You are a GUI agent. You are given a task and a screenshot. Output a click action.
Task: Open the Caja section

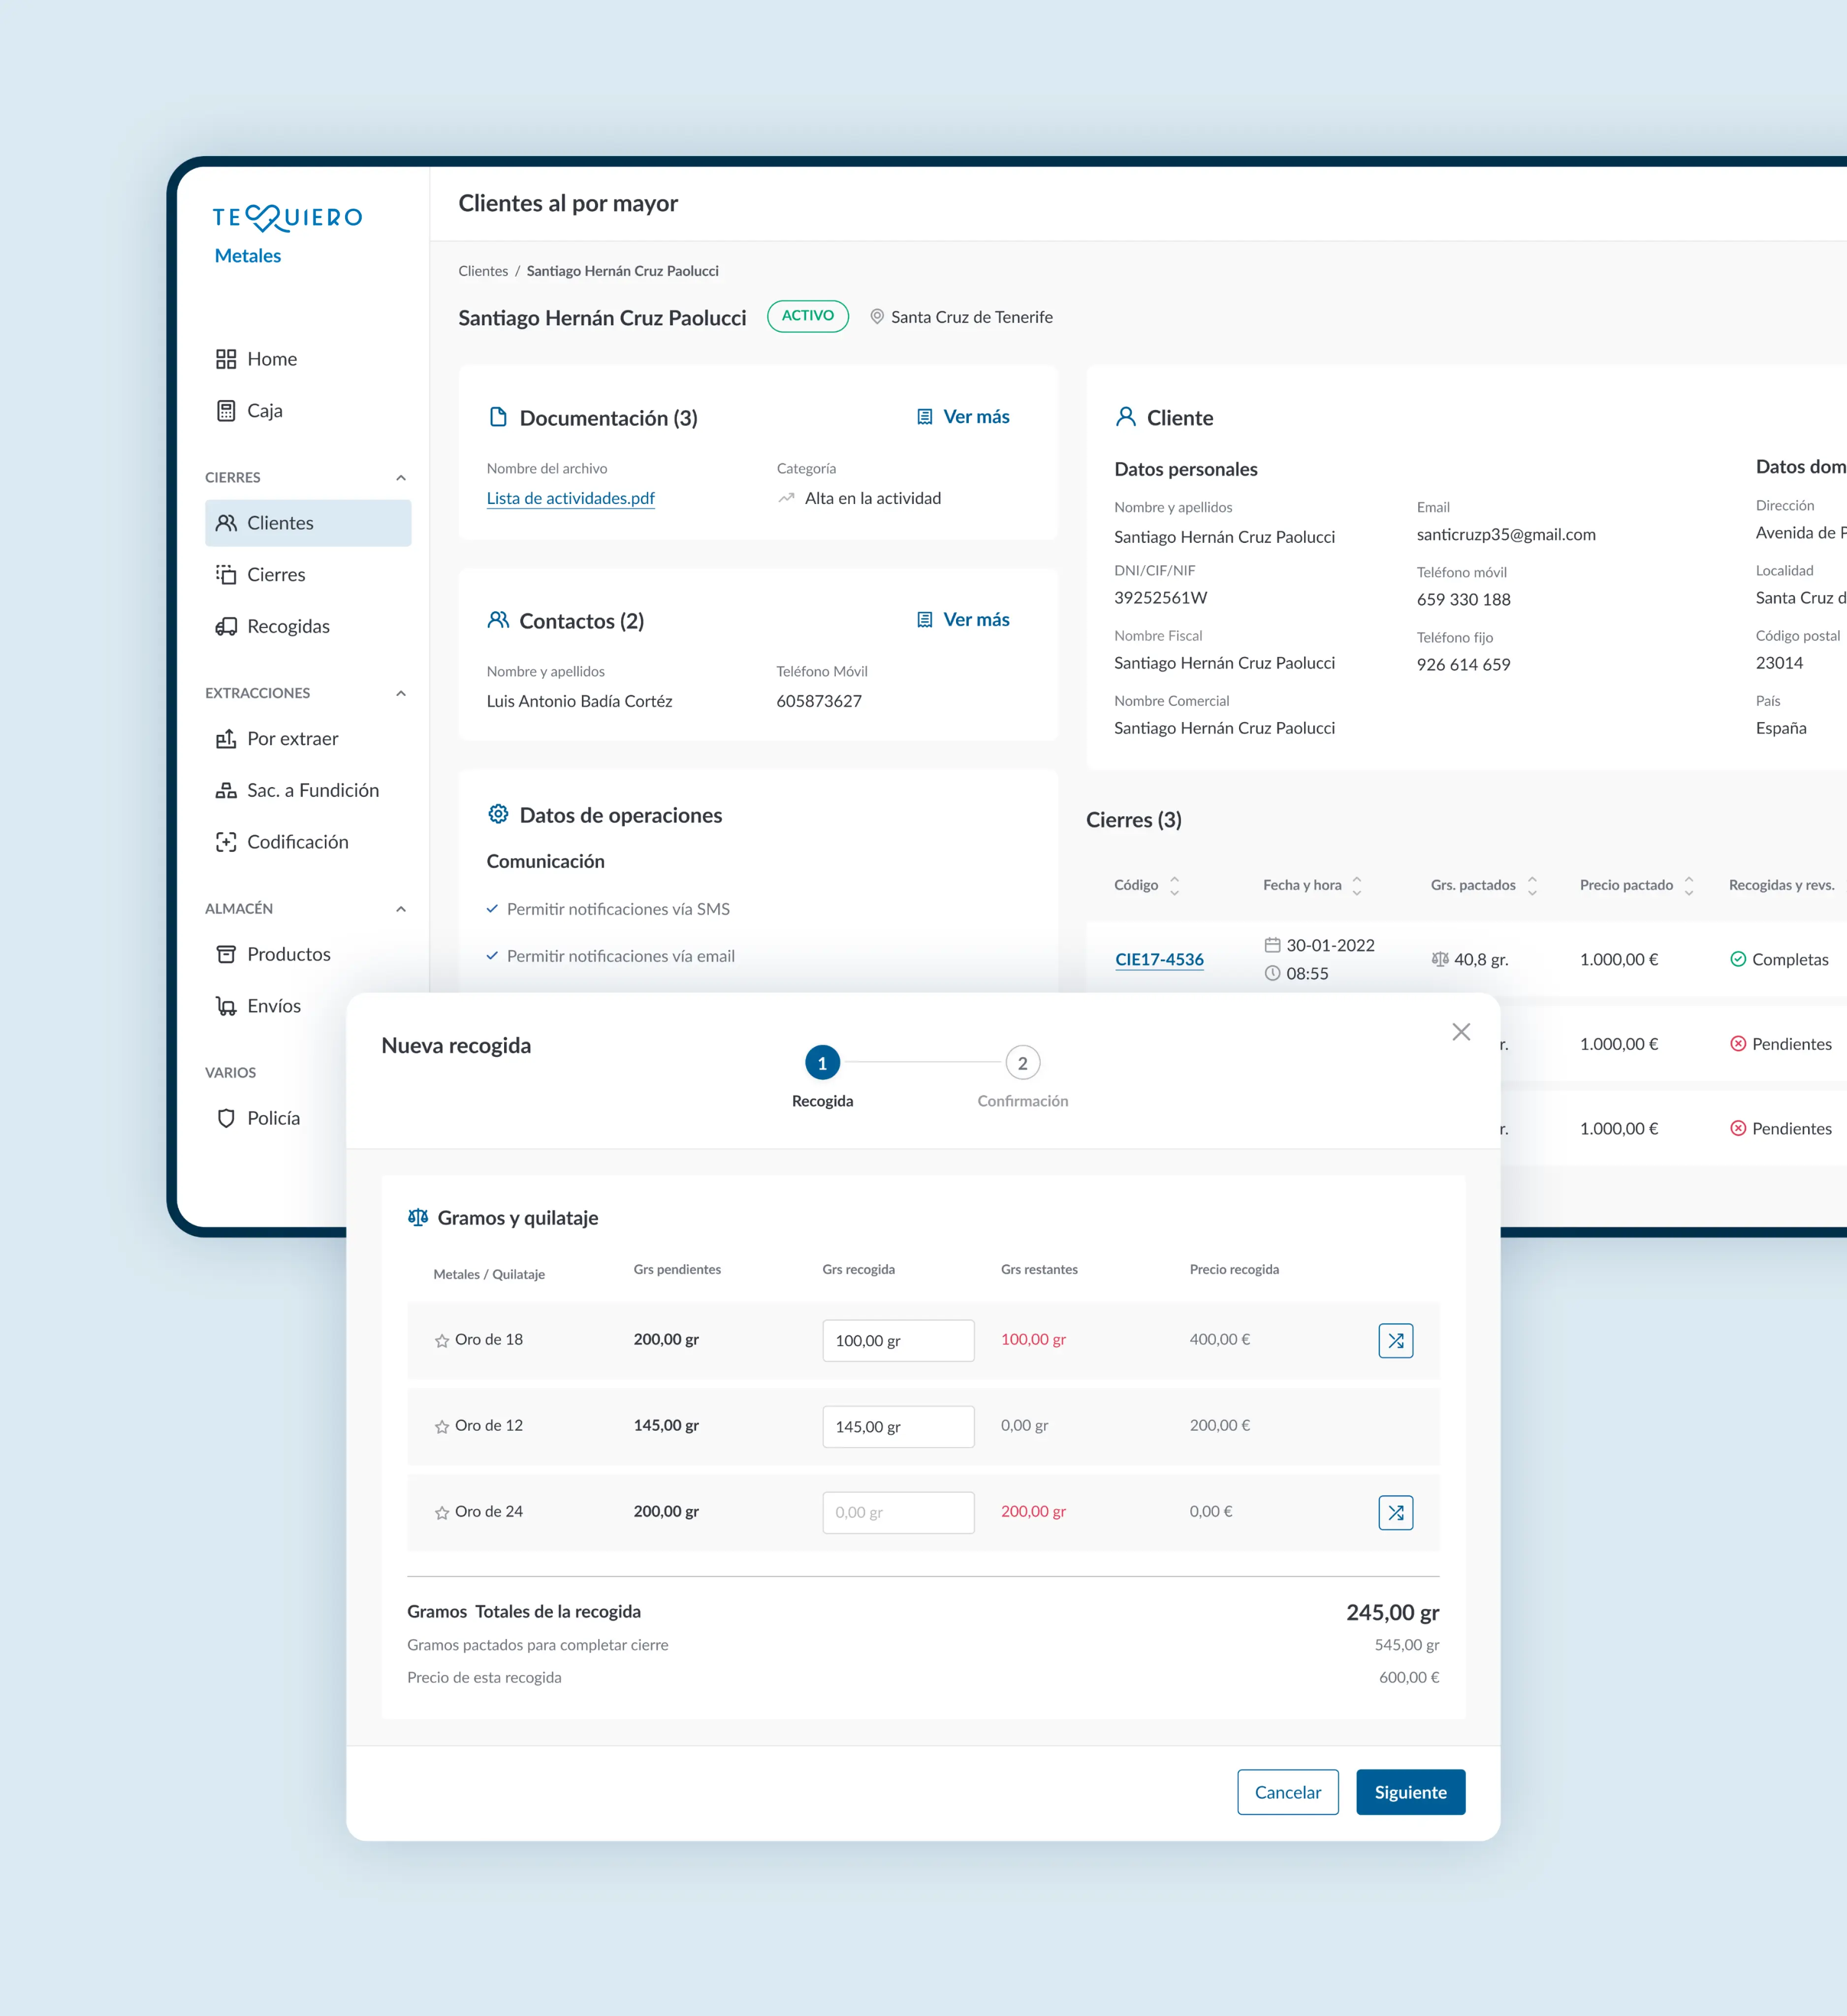(x=264, y=410)
